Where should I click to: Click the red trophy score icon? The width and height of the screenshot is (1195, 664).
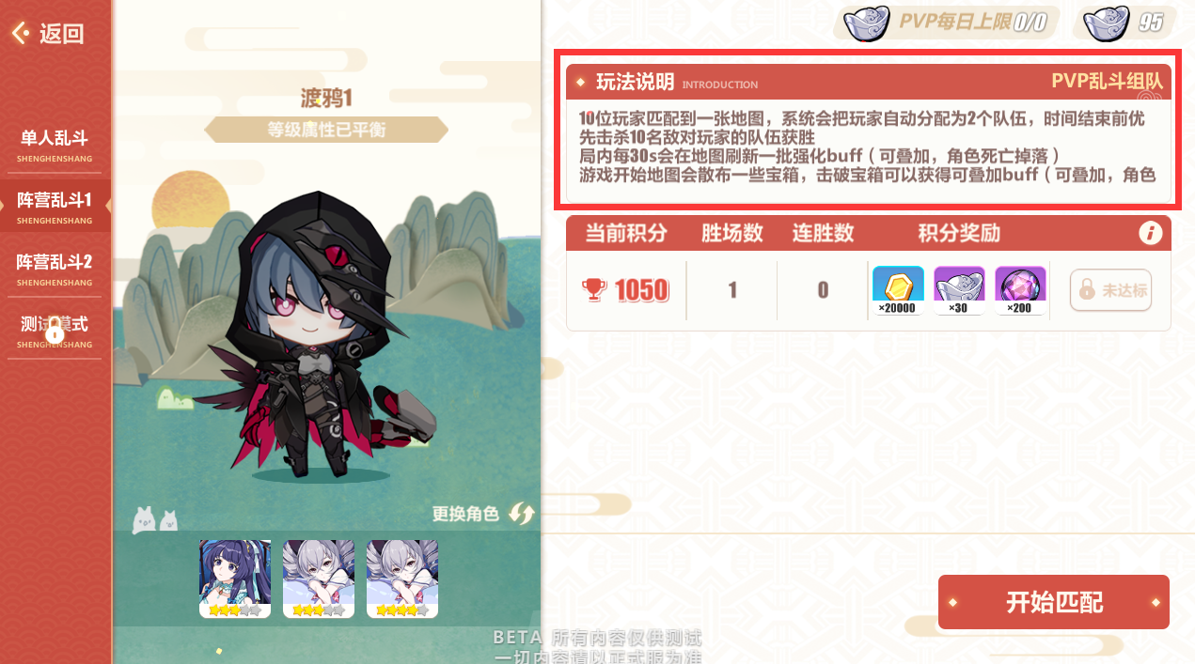(x=595, y=290)
